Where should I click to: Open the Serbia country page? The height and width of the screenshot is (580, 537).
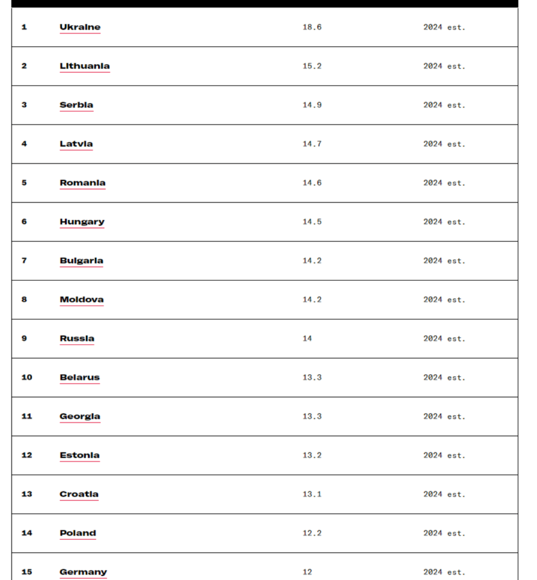point(76,105)
